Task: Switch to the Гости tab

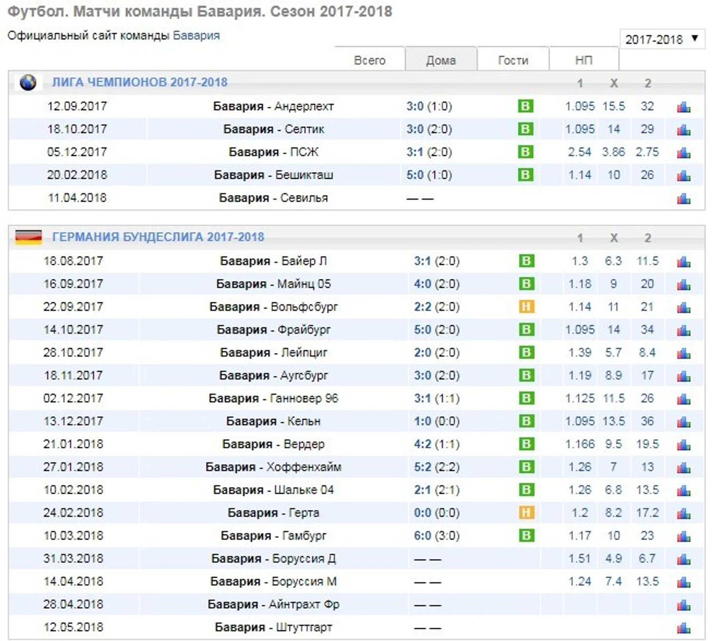Action: tap(513, 60)
